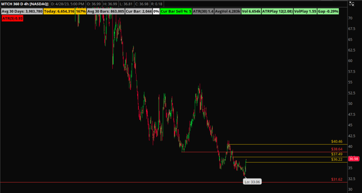Click the Avg 30 Days volume label
The width and height of the screenshot is (362, 193).
click(x=22, y=11)
